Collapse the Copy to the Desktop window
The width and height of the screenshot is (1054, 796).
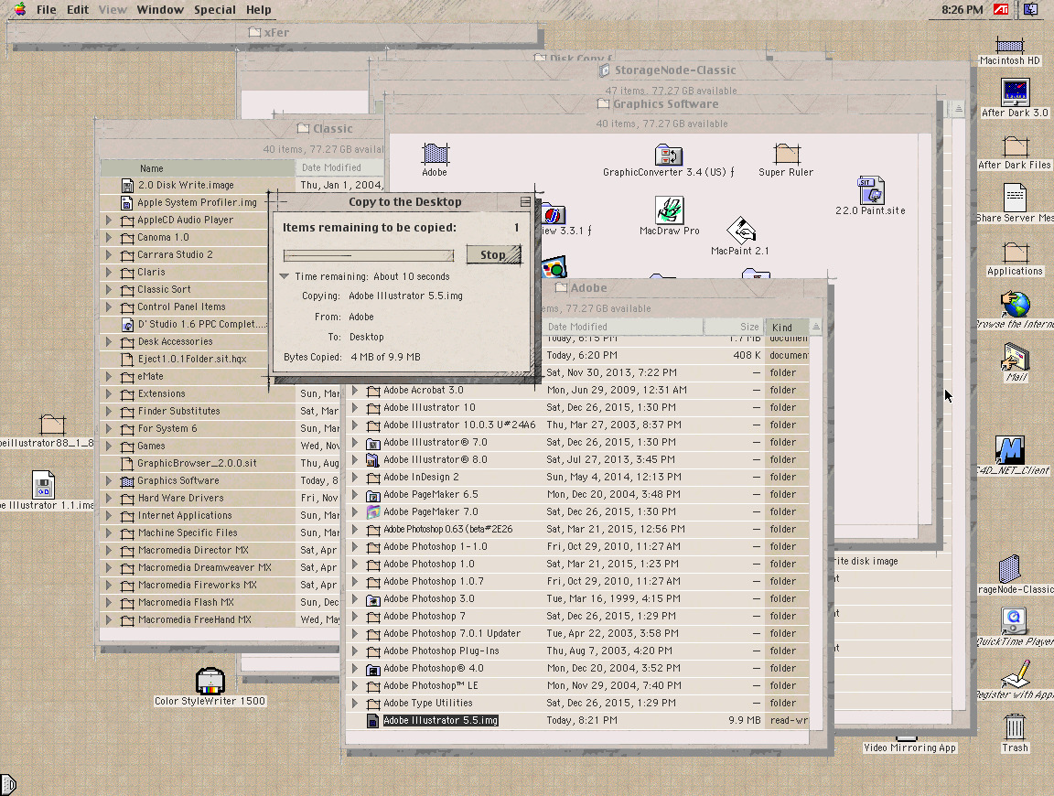pyautogui.click(x=526, y=201)
